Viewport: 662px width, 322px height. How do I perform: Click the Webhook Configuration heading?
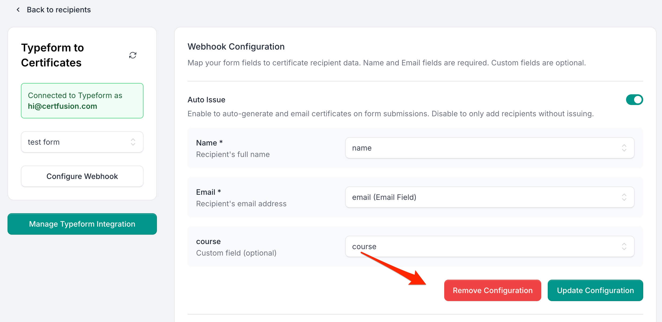tap(236, 47)
